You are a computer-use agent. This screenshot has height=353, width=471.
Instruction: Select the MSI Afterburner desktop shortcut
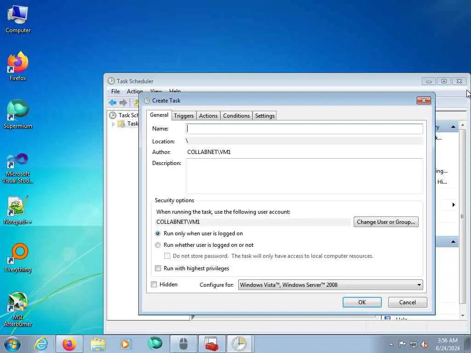pos(18,309)
